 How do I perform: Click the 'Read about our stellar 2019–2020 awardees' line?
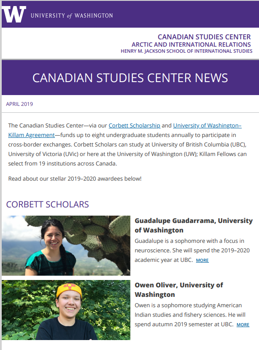[75, 179]
